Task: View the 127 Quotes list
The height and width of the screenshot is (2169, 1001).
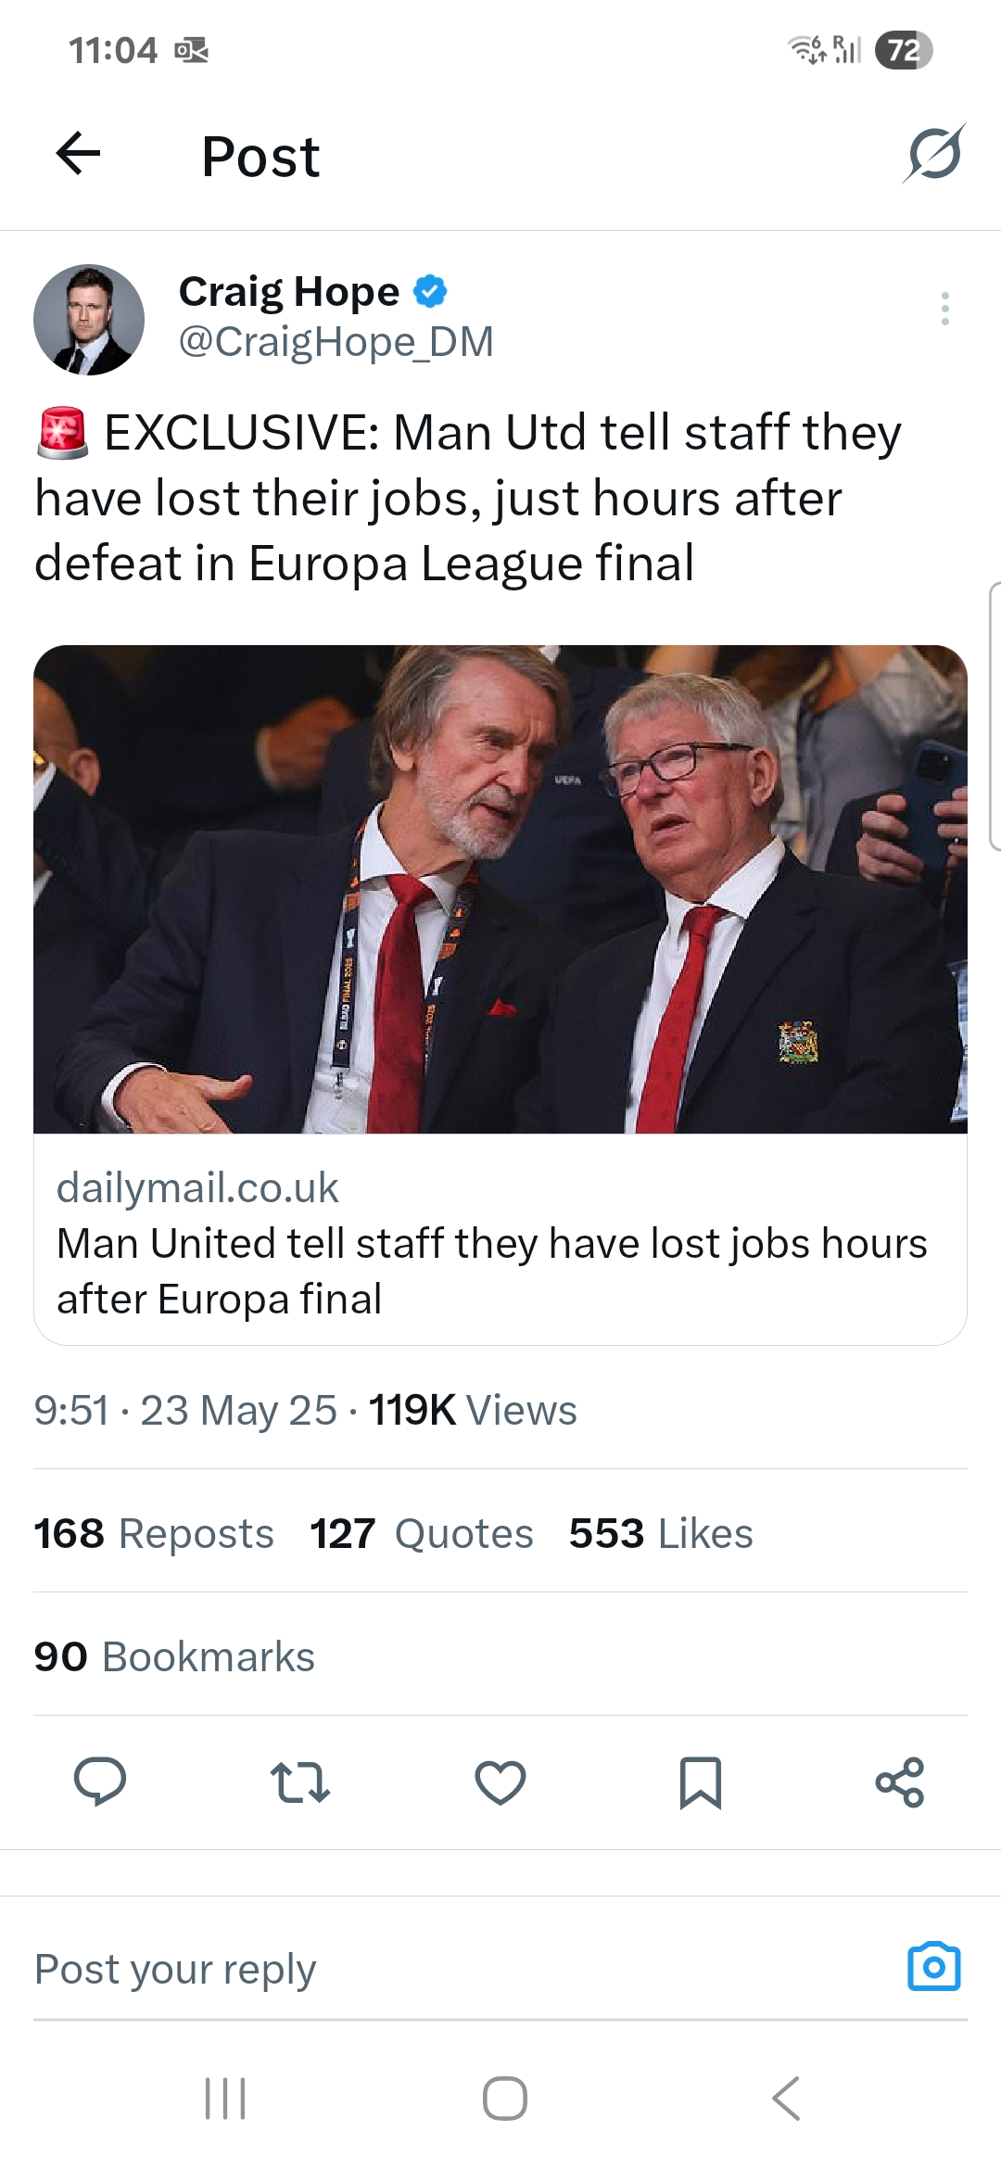Action: coord(422,1533)
